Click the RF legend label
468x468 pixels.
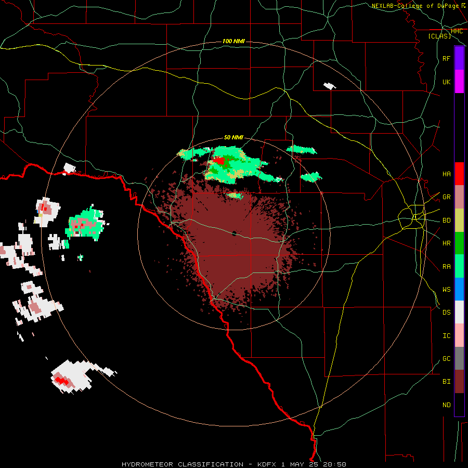(447, 58)
